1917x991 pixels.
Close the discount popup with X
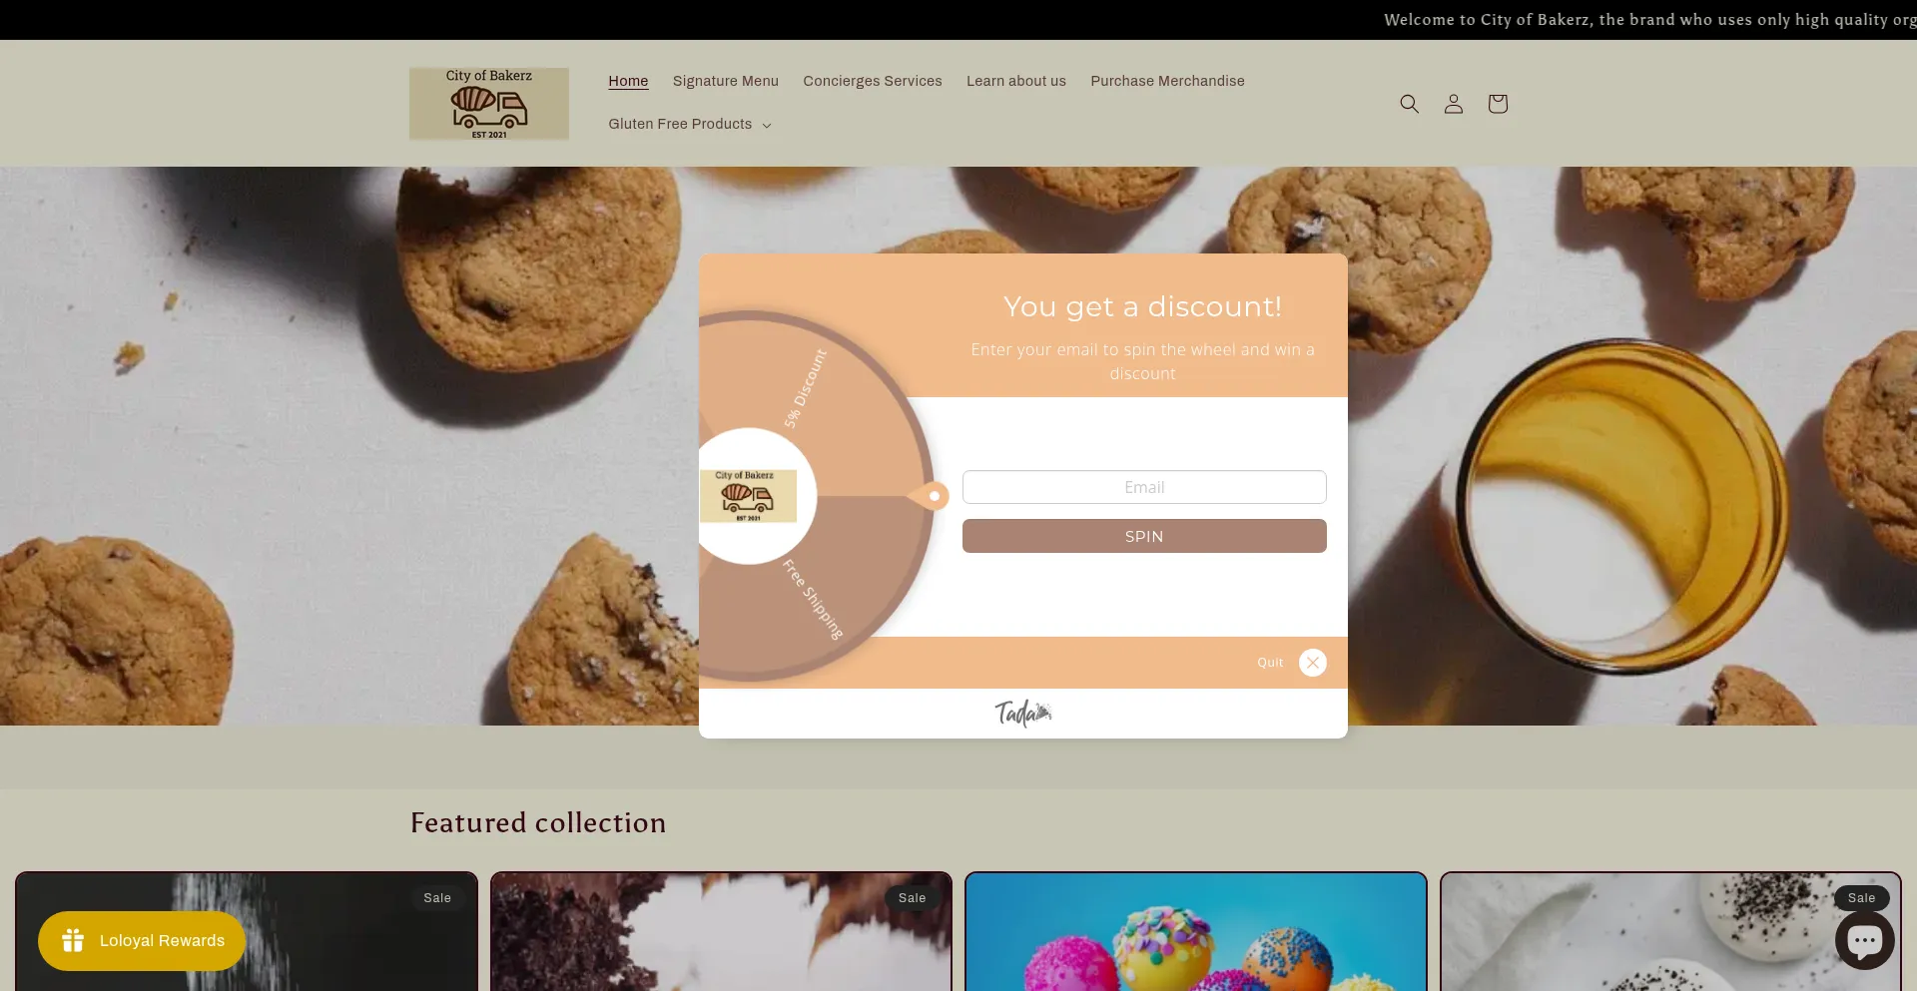tap(1313, 663)
